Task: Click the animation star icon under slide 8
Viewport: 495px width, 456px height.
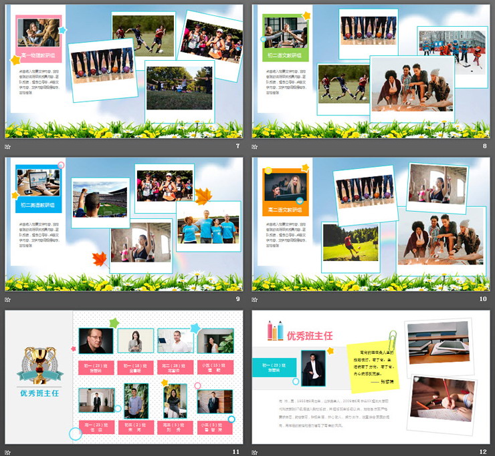Action: coord(255,146)
